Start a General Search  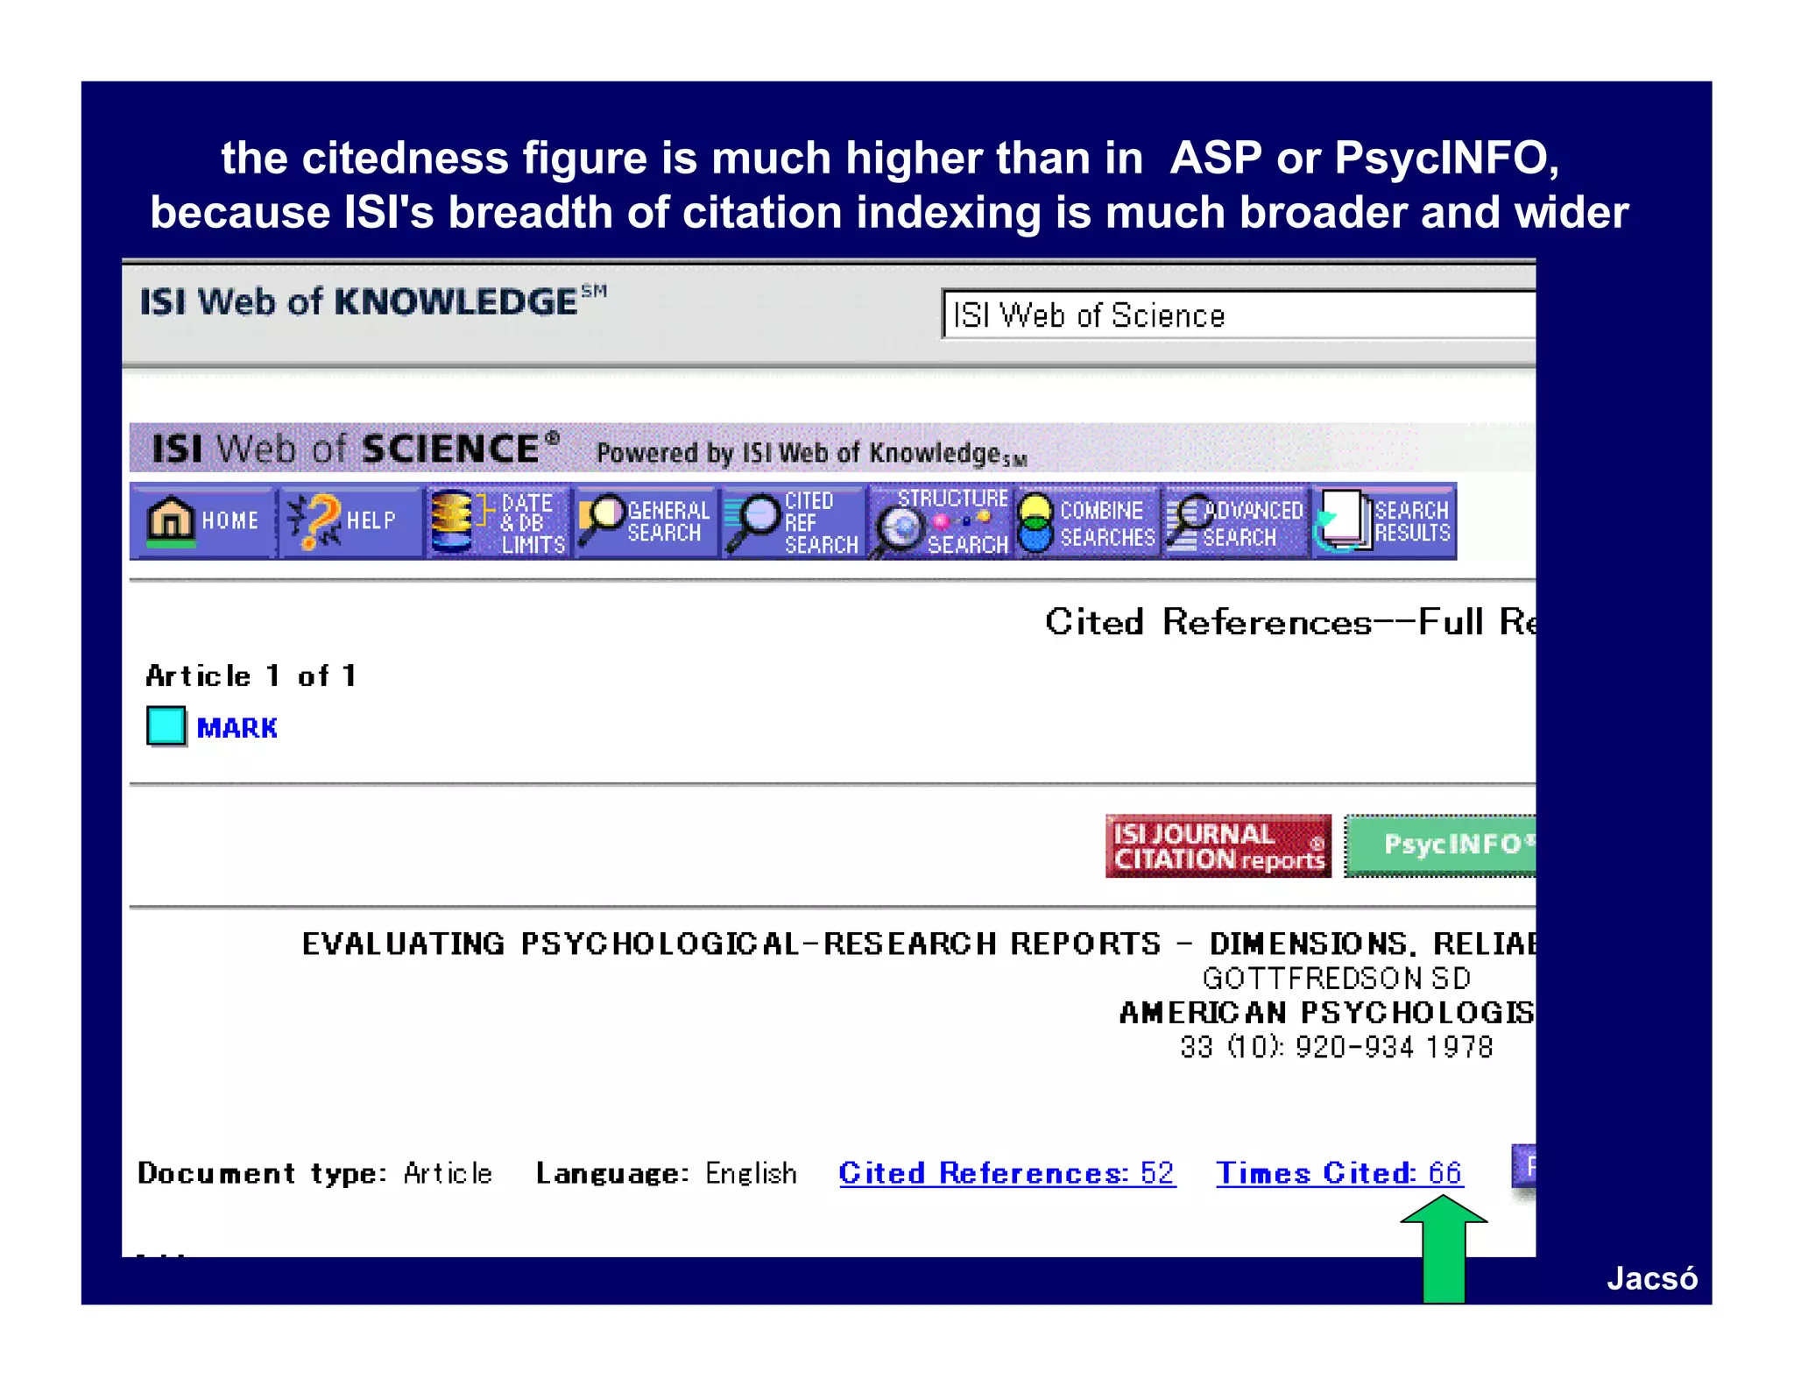coord(646,520)
